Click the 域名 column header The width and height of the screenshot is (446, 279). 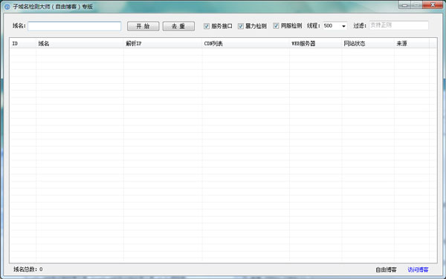80,44
